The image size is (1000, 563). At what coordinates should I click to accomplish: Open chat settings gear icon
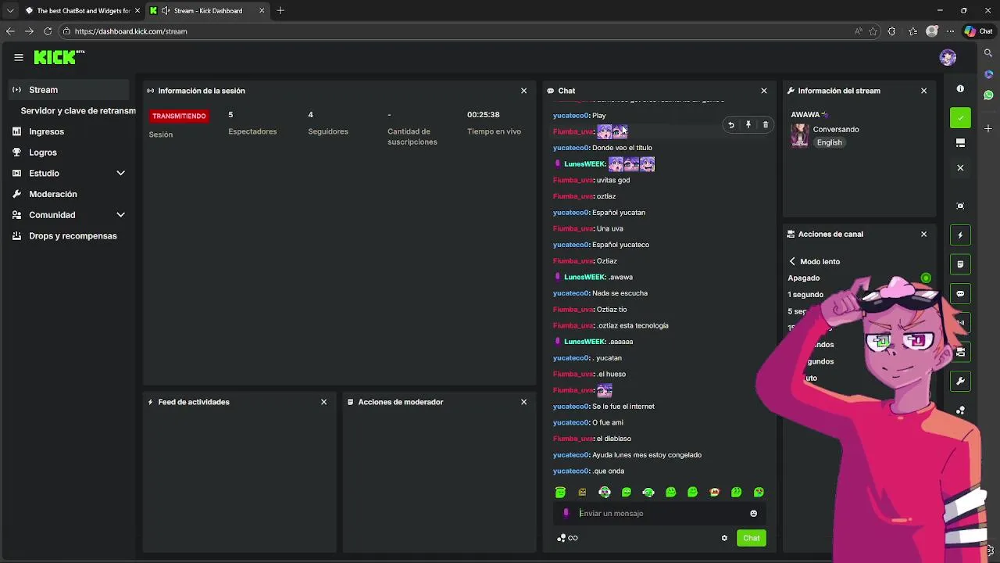(x=724, y=538)
